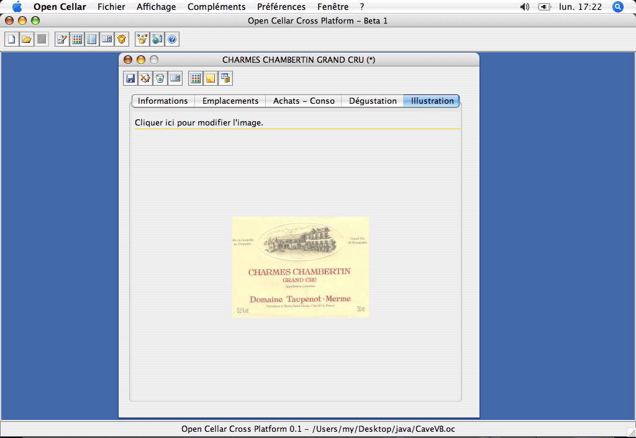Click the greyed-out checklist icon in main toolbar
The height and width of the screenshot is (438, 636).
tap(42, 39)
